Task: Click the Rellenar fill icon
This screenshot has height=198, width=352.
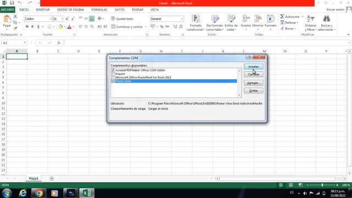Action: 282,23
